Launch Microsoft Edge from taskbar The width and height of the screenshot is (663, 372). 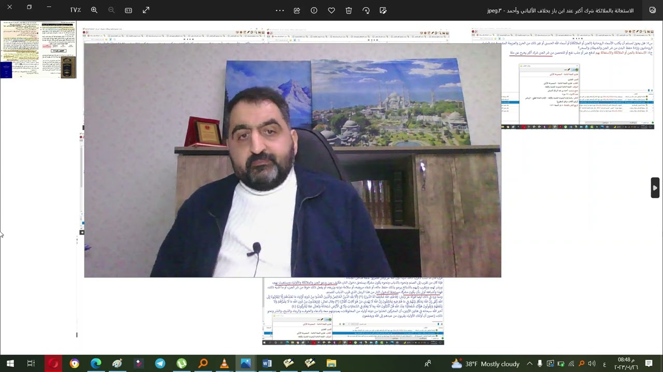pos(96,364)
